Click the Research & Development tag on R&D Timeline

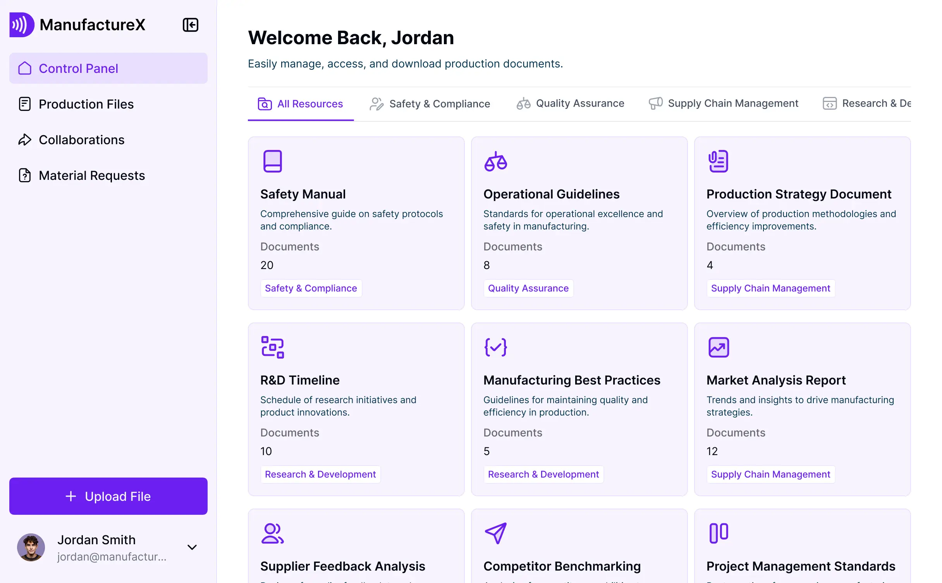coord(320,474)
